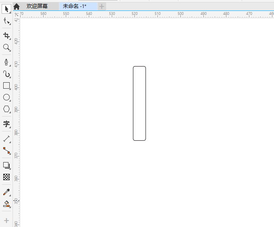
Task: Select the Interactive fill tool
Action: 6,204
